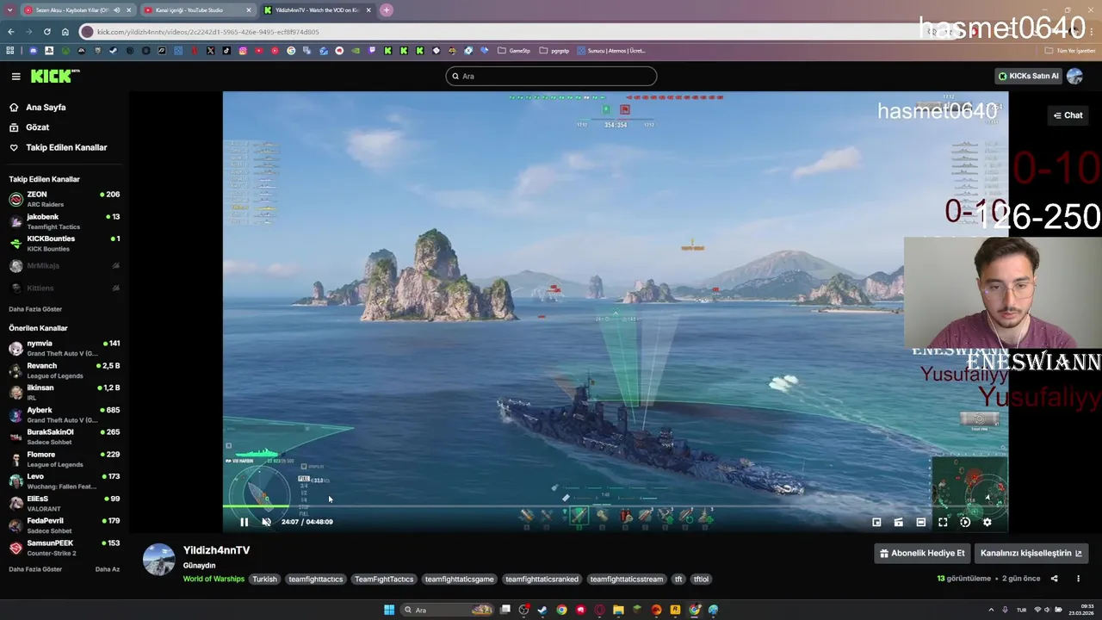Open the Kick hamburger menu
Viewport: 1102px width, 620px height.
pos(15,76)
